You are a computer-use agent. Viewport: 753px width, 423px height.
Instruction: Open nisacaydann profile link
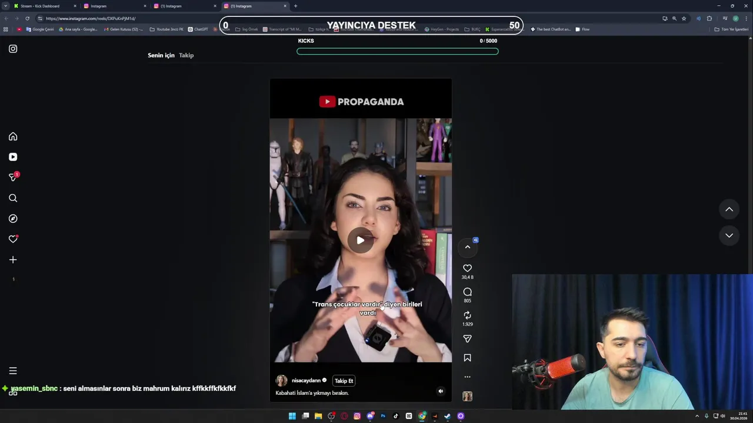(x=306, y=381)
